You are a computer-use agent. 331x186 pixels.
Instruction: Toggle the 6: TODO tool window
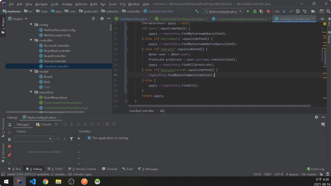click(55, 169)
